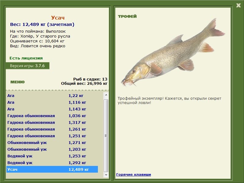Click the ТРОФЕЙ heading
The image size is (244, 183).
127,16
